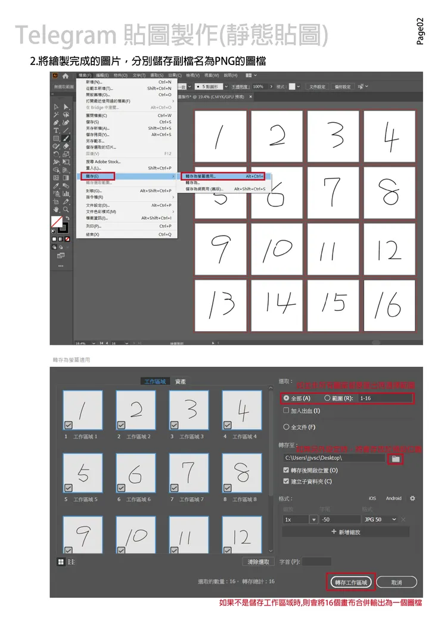441x624 pixels.
Task: Open the 樣式 style swatch
Action: pyautogui.click(x=292, y=87)
